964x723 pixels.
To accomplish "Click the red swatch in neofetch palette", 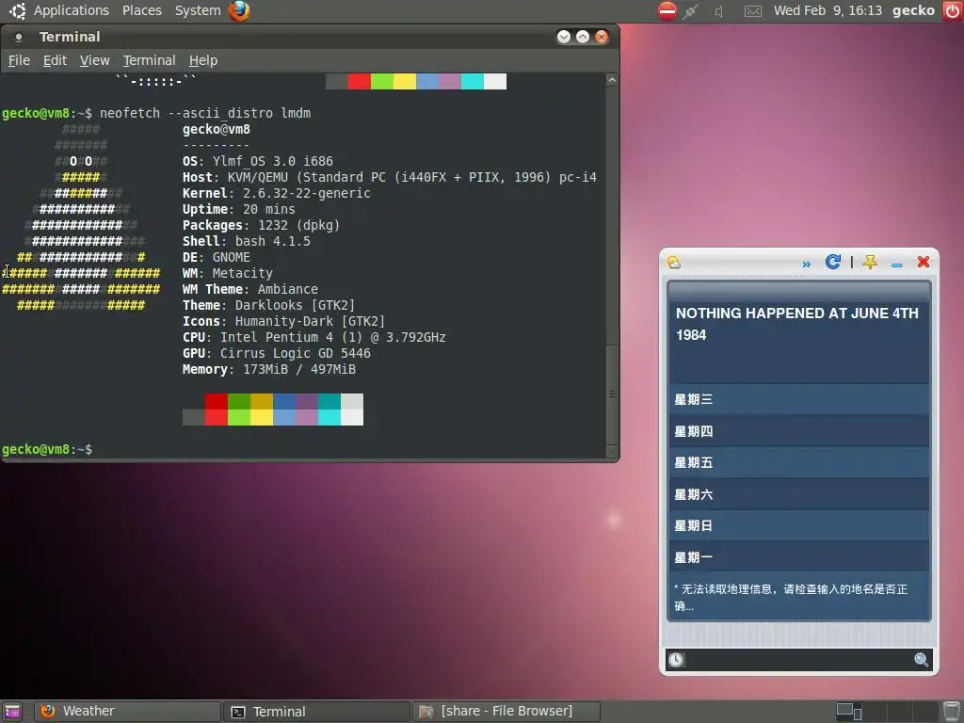I will point(217,410).
